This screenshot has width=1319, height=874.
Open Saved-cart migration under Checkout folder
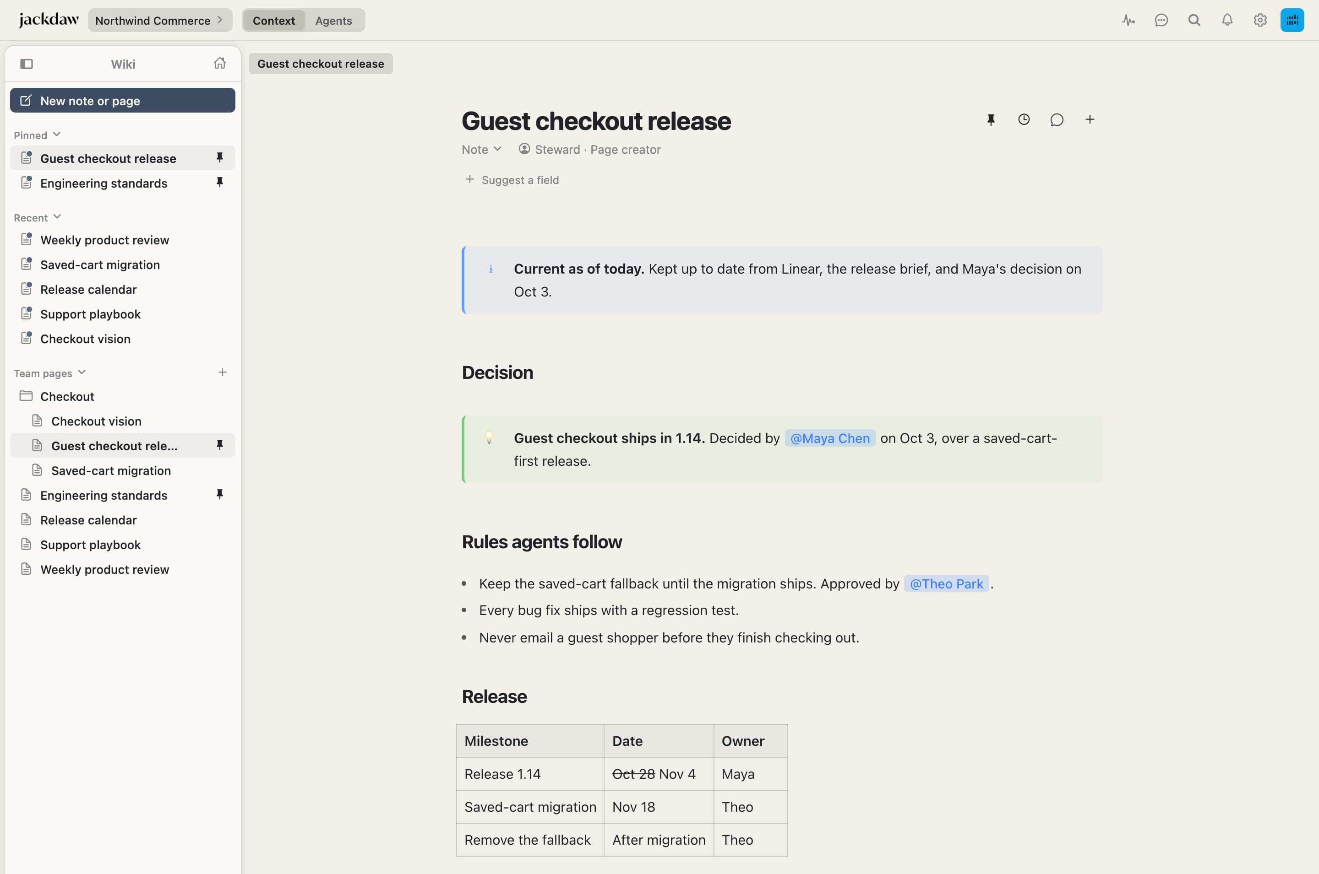point(122,470)
